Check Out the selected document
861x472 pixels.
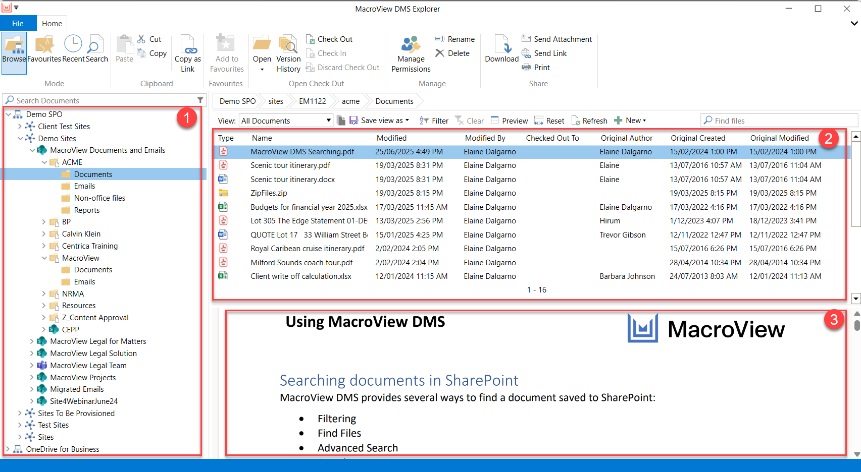[x=329, y=39]
